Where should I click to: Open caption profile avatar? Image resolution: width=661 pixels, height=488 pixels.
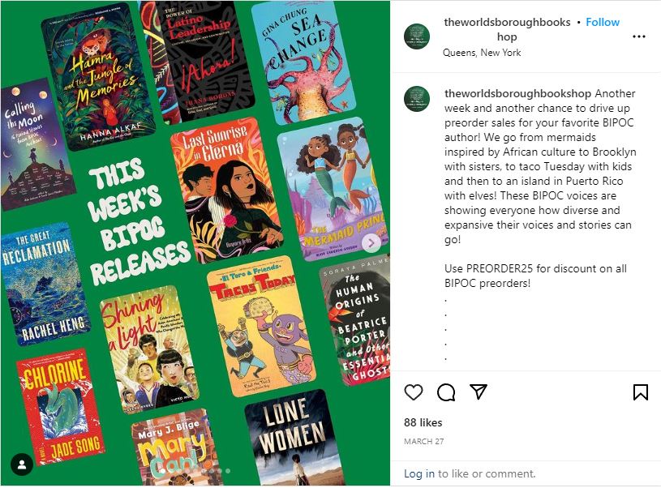[x=417, y=99]
